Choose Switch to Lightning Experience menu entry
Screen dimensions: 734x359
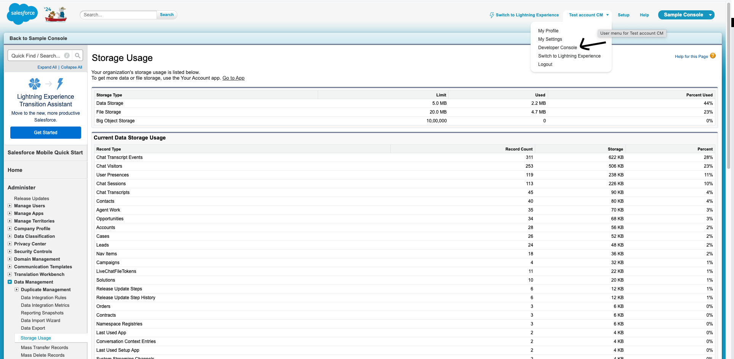pos(569,56)
